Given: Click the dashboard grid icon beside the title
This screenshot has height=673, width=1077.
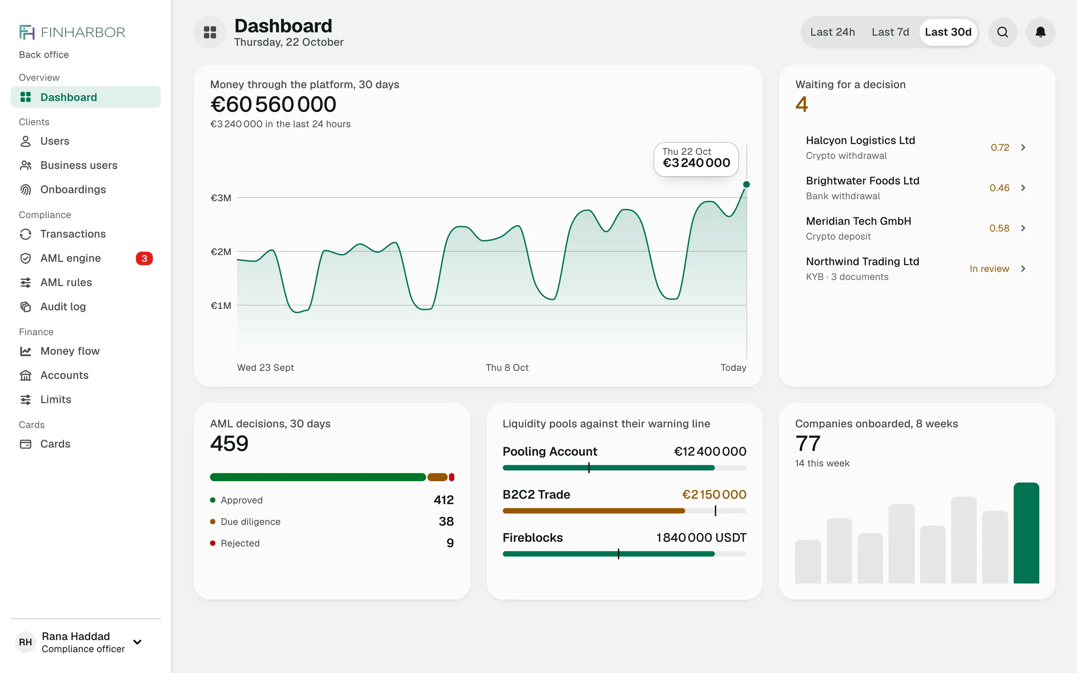Looking at the screenshot, I should 210,32.
